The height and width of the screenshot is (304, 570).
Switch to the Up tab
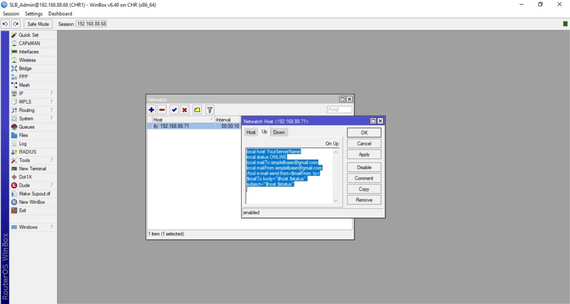tap(264, 132)
